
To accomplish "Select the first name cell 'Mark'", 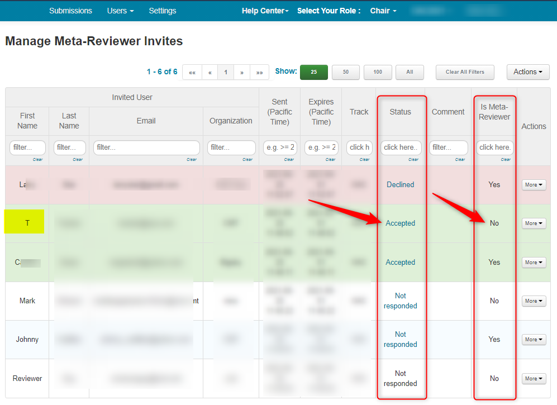I will click(x=27, y=301).
